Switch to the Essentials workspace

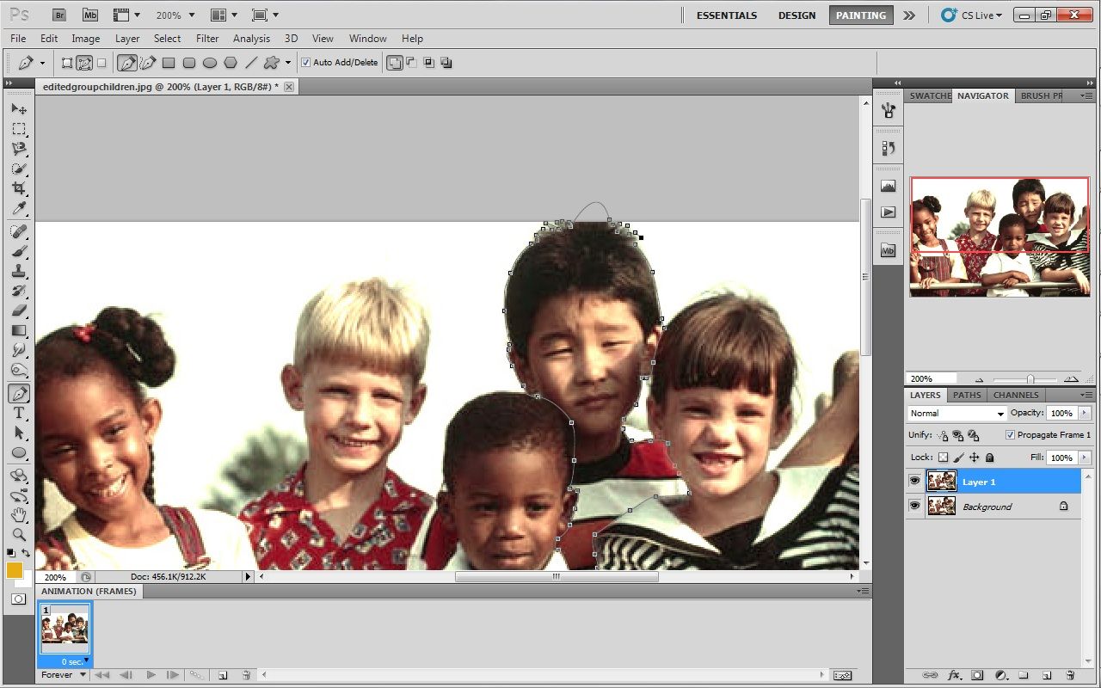click(727, 15)
